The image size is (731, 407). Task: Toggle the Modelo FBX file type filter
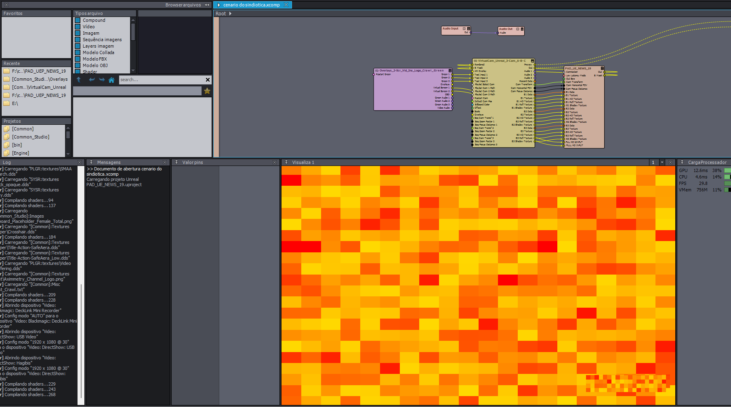[78, 59]
